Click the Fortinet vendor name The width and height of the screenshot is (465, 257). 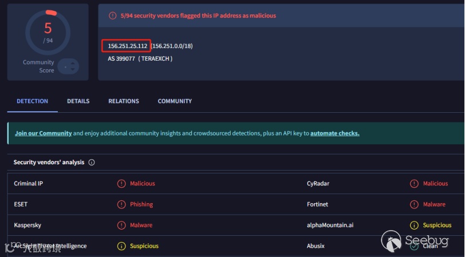(317, 204)
